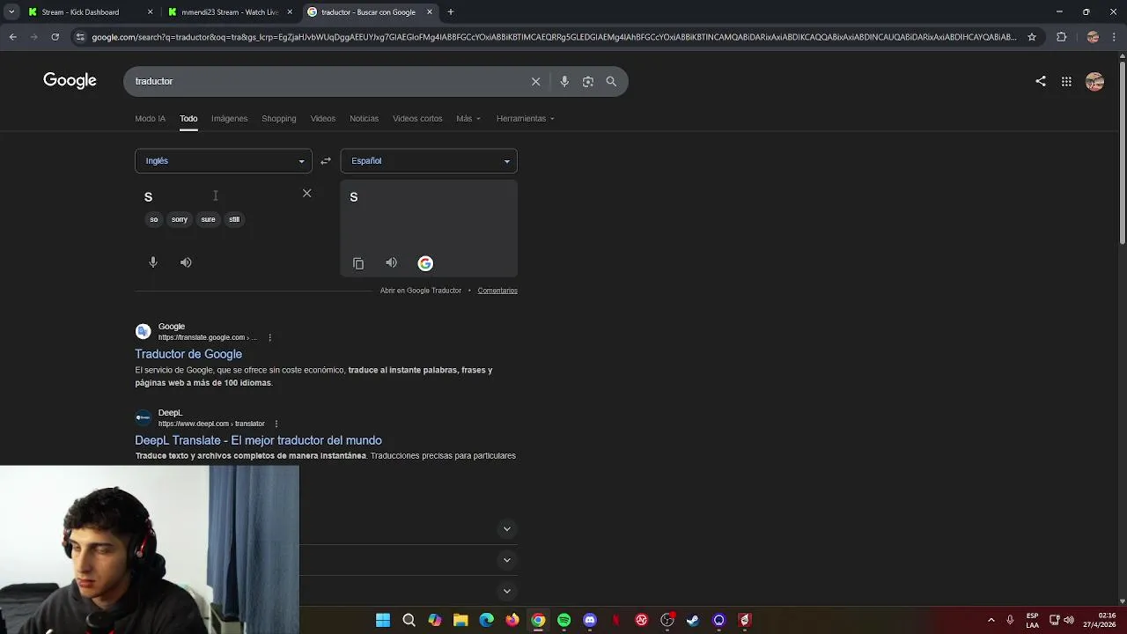This screenshot has height=634, width=1127.
Task: Select the Videos cortos tab
Action: [x=417, y=118]
